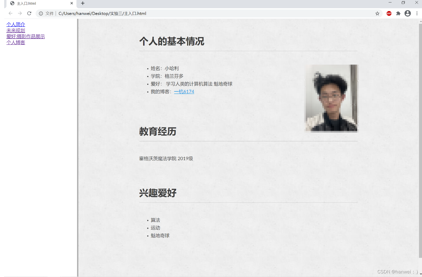Open the browser extensions puzzle icon

(x=398, y=13)
